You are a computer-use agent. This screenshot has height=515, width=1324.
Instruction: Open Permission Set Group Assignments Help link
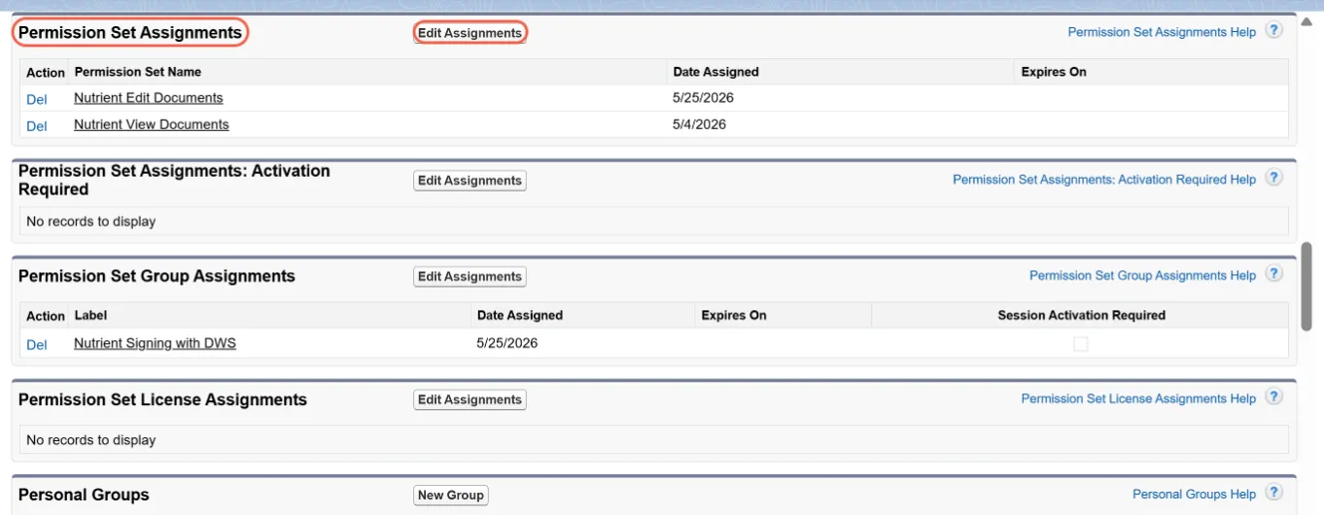[1142, 276]
